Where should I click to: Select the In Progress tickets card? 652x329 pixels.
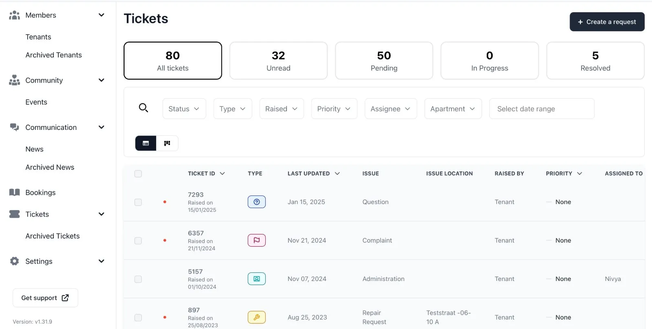coord(490,61)
